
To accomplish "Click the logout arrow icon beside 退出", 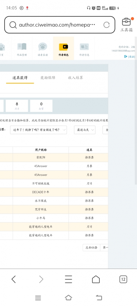I will (x=126, y=56).
